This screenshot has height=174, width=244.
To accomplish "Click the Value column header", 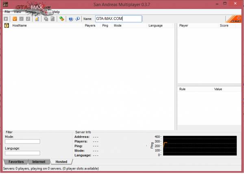I will click(x=218, y=89).
